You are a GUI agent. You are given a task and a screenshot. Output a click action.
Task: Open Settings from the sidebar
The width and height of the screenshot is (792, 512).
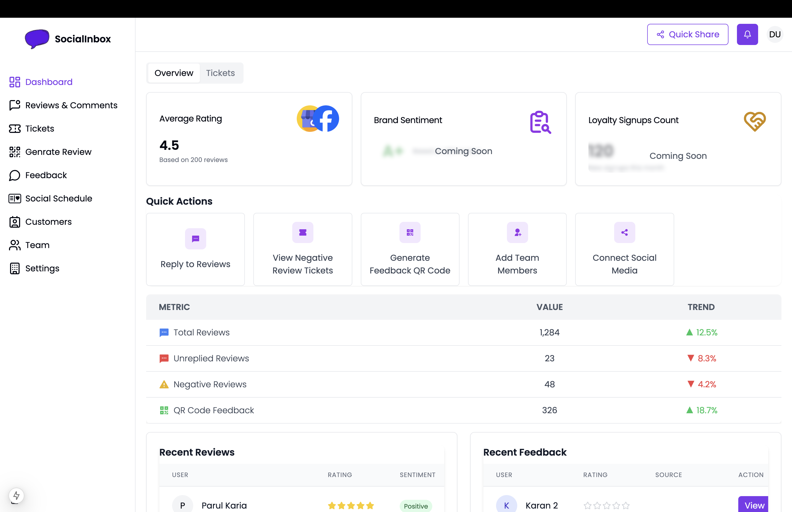[42, 268]
